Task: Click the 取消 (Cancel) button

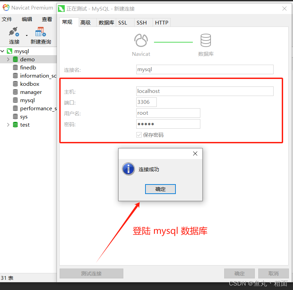Action: click(x=273, y=273)
